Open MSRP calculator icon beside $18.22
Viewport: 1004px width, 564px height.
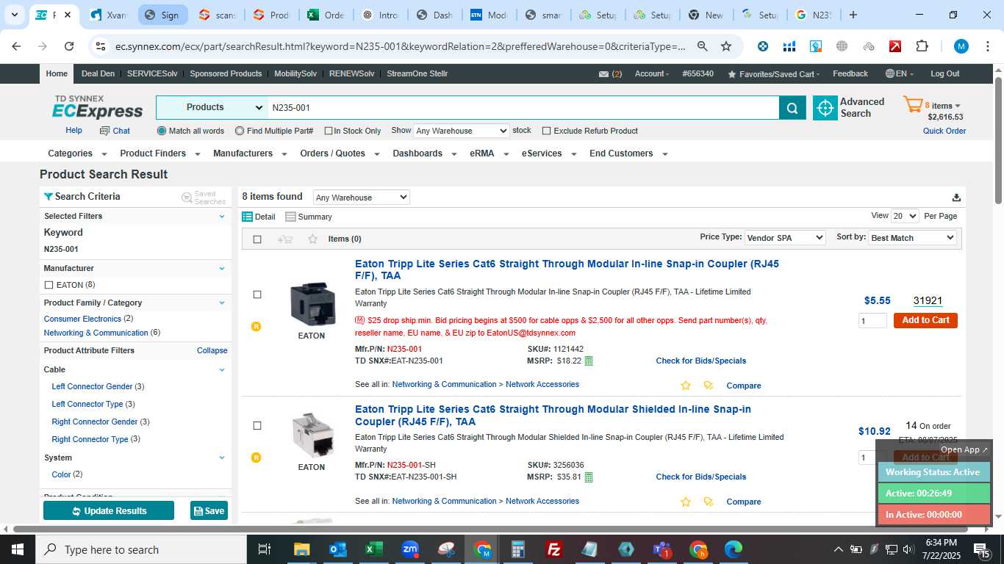[589, 361]
